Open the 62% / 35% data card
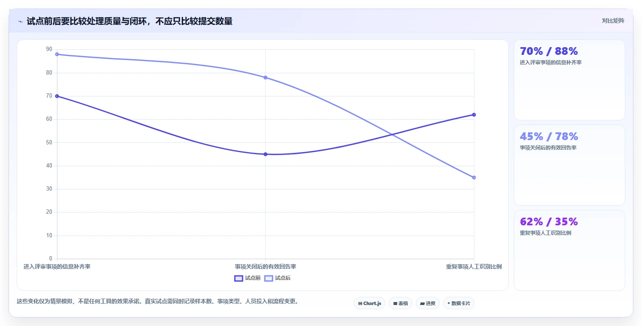 (x=569, y=250)
